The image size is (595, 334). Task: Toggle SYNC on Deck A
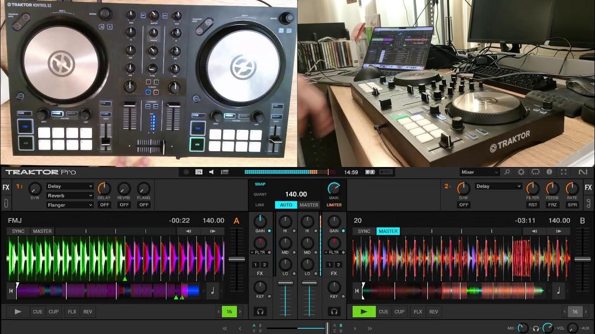pyautogui.click(x=18, y=231)
